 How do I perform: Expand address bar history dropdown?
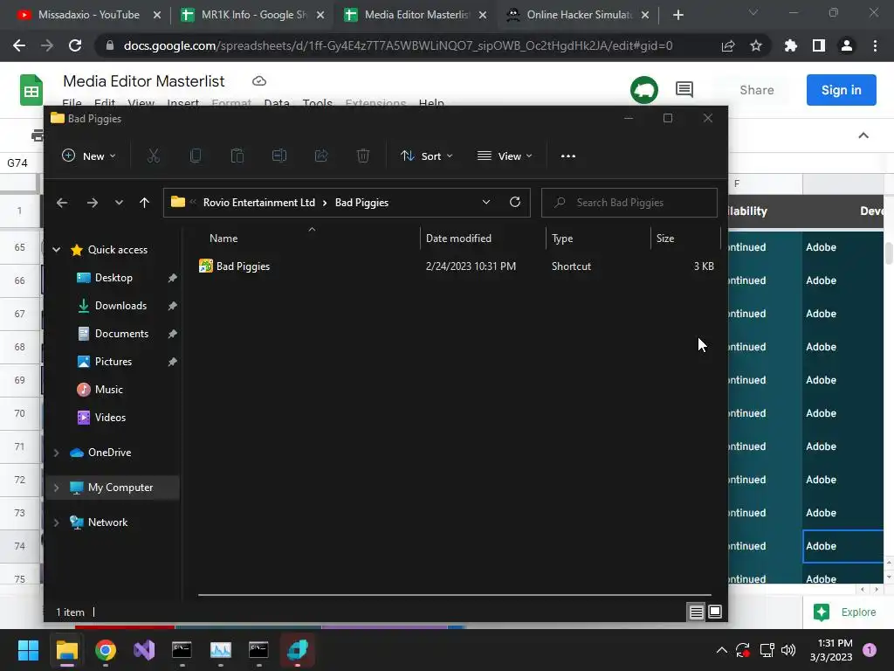485,202
